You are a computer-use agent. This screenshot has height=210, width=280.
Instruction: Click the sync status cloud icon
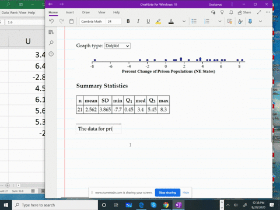pos(213,12)
